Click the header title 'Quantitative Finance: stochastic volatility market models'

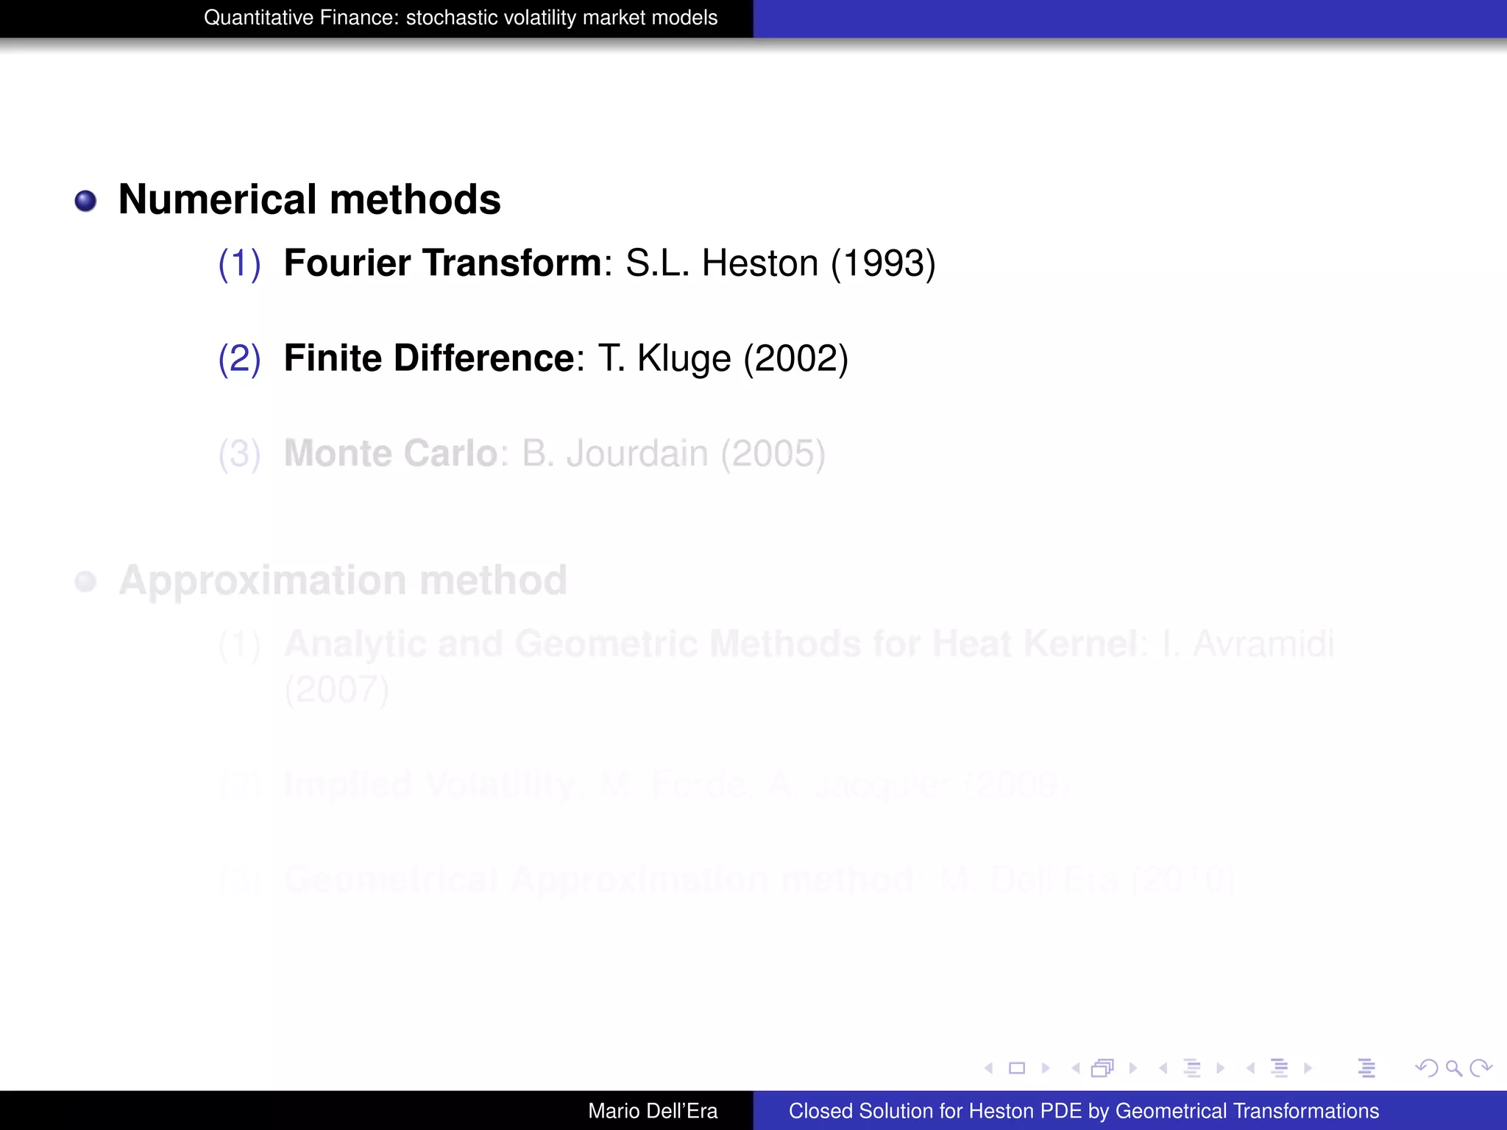coord(461,18)
